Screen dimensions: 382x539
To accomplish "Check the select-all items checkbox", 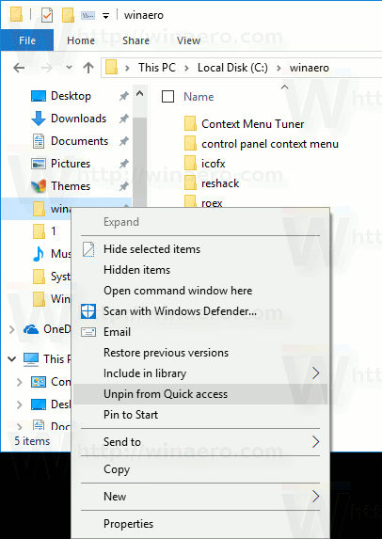I will (167, 97).
